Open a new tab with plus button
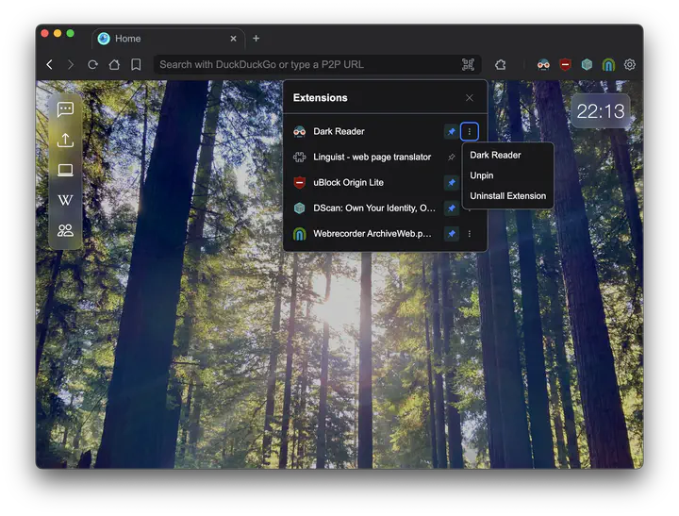 coord(256,39)
